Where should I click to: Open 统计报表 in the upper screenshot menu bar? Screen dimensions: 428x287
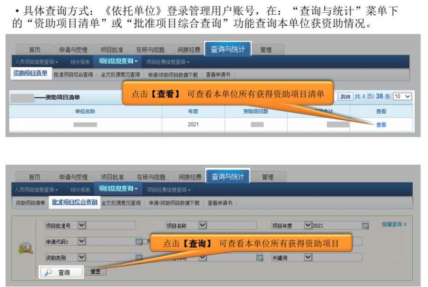[x=80, y=62]
